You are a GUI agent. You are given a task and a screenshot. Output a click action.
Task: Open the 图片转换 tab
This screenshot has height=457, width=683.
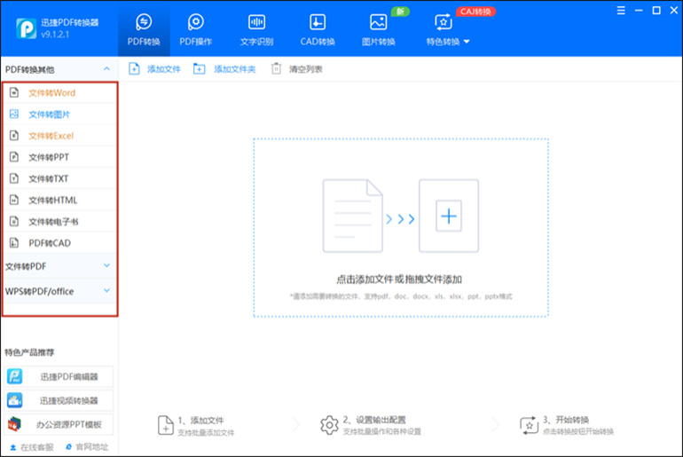pyautogui.click(x=378, y=29)
